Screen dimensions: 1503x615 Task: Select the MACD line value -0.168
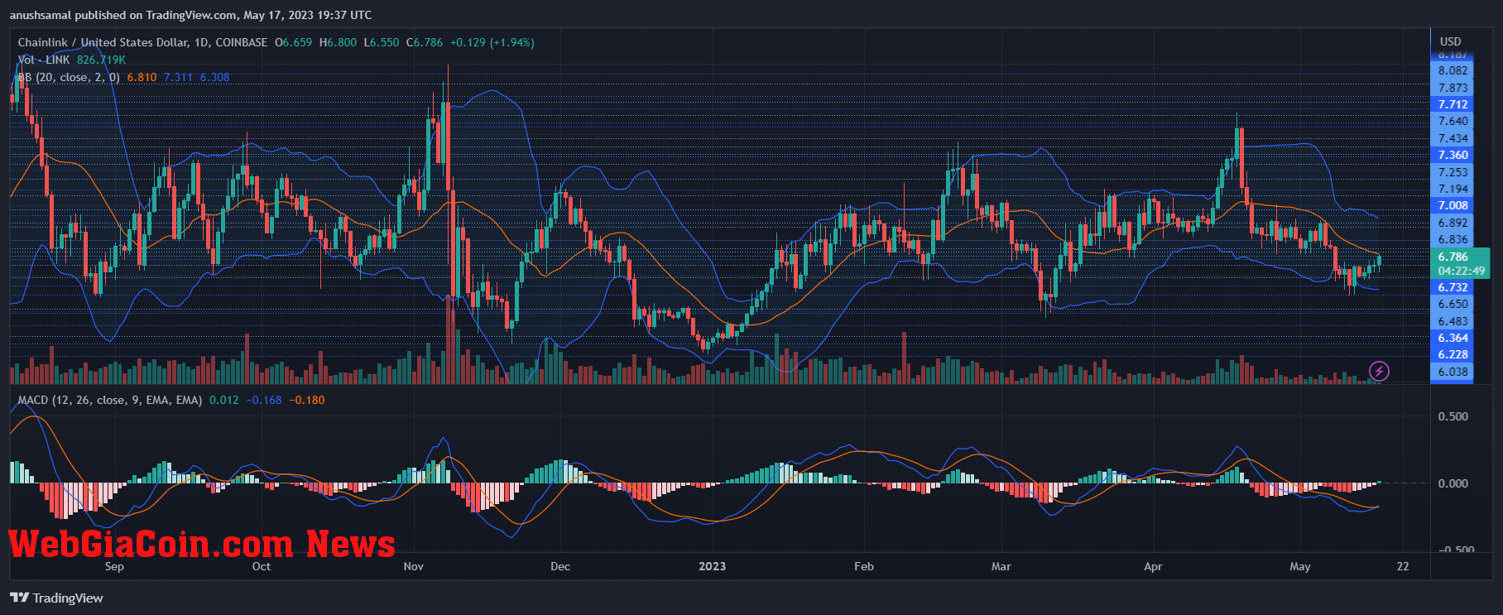[x=263, y=400]
